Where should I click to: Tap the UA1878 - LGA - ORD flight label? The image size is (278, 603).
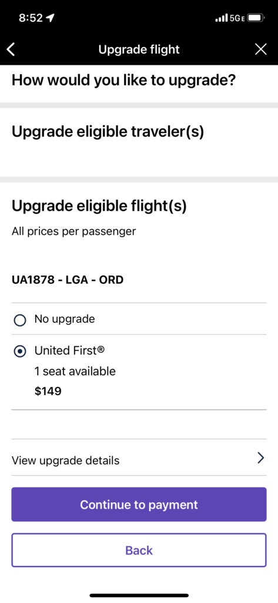click(x=68, y=280)
